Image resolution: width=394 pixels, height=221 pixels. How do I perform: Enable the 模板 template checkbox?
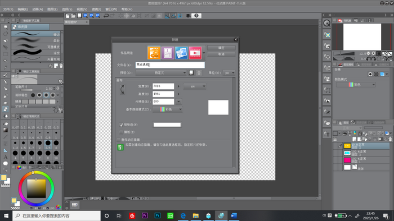point(121,132)
